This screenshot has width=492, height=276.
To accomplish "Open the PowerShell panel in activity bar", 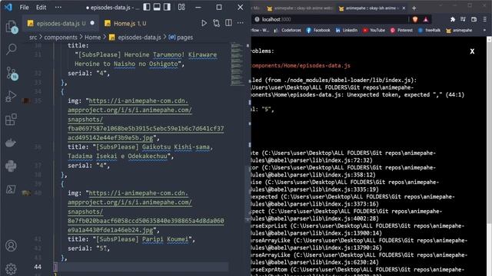I will (x=11, y=189).
